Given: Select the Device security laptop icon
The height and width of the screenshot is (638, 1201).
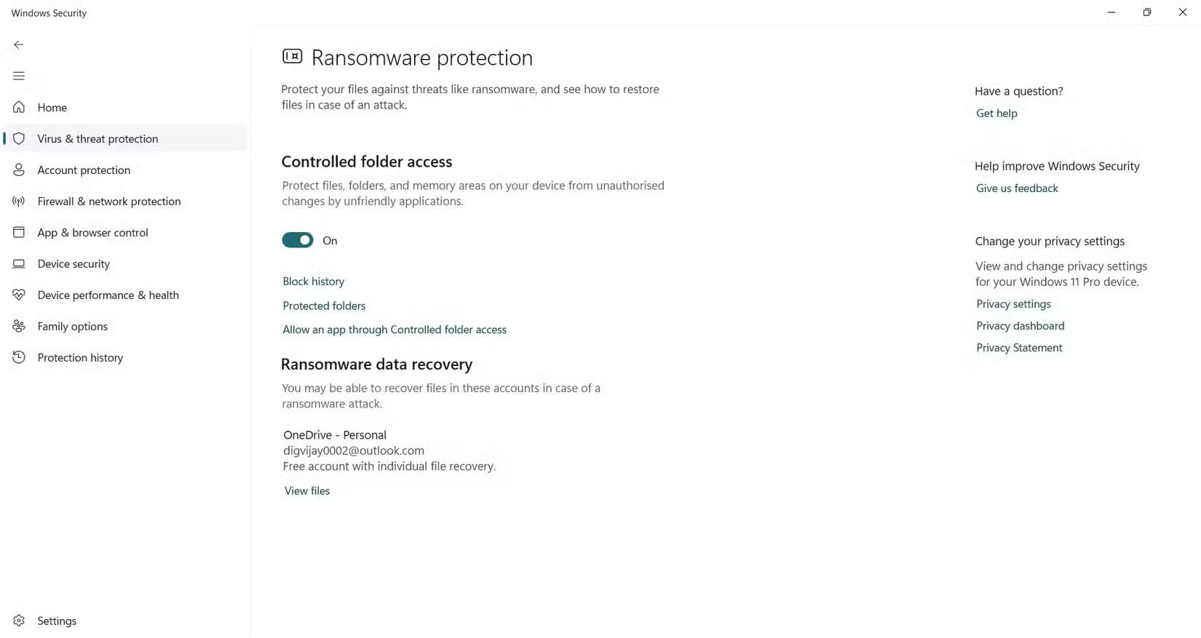Looking at the screenshot, I should pyautogui.click(x=18, y=263).
